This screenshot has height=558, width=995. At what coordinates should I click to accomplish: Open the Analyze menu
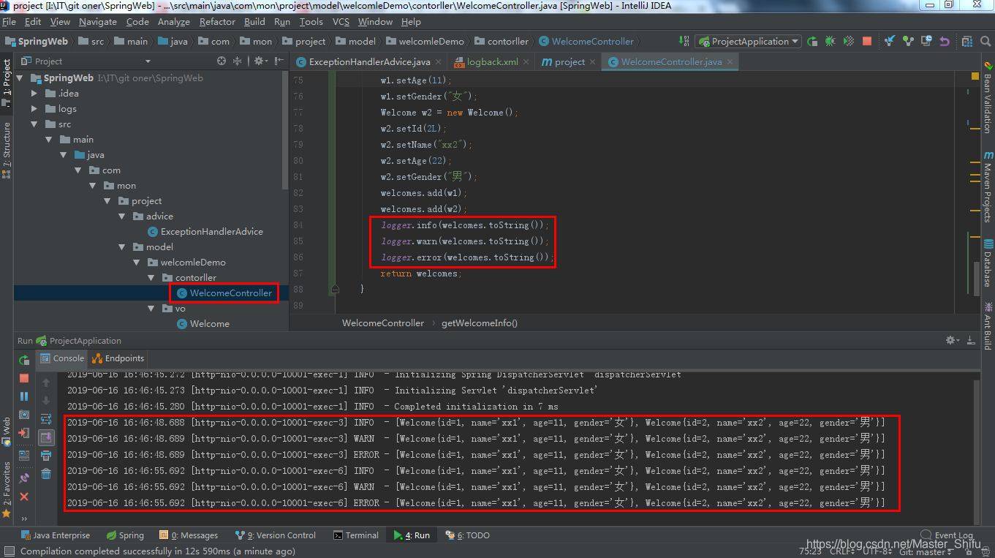tap(173, 22)
